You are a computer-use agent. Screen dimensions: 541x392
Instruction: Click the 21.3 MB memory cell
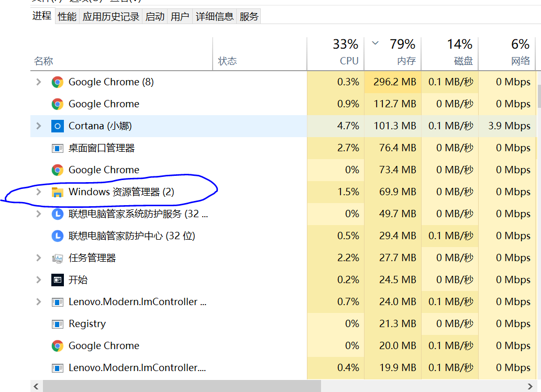point(393,324)
